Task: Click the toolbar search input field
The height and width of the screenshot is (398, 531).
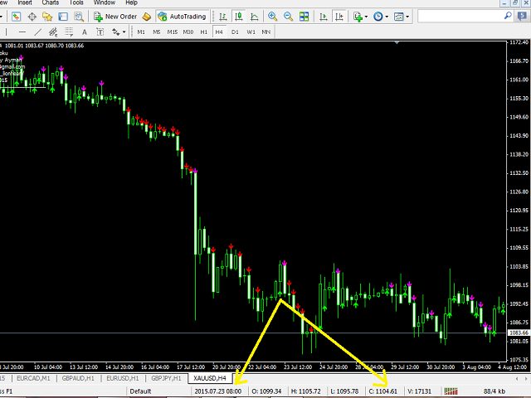Action: pyautogui.click(x=460, y=17)
